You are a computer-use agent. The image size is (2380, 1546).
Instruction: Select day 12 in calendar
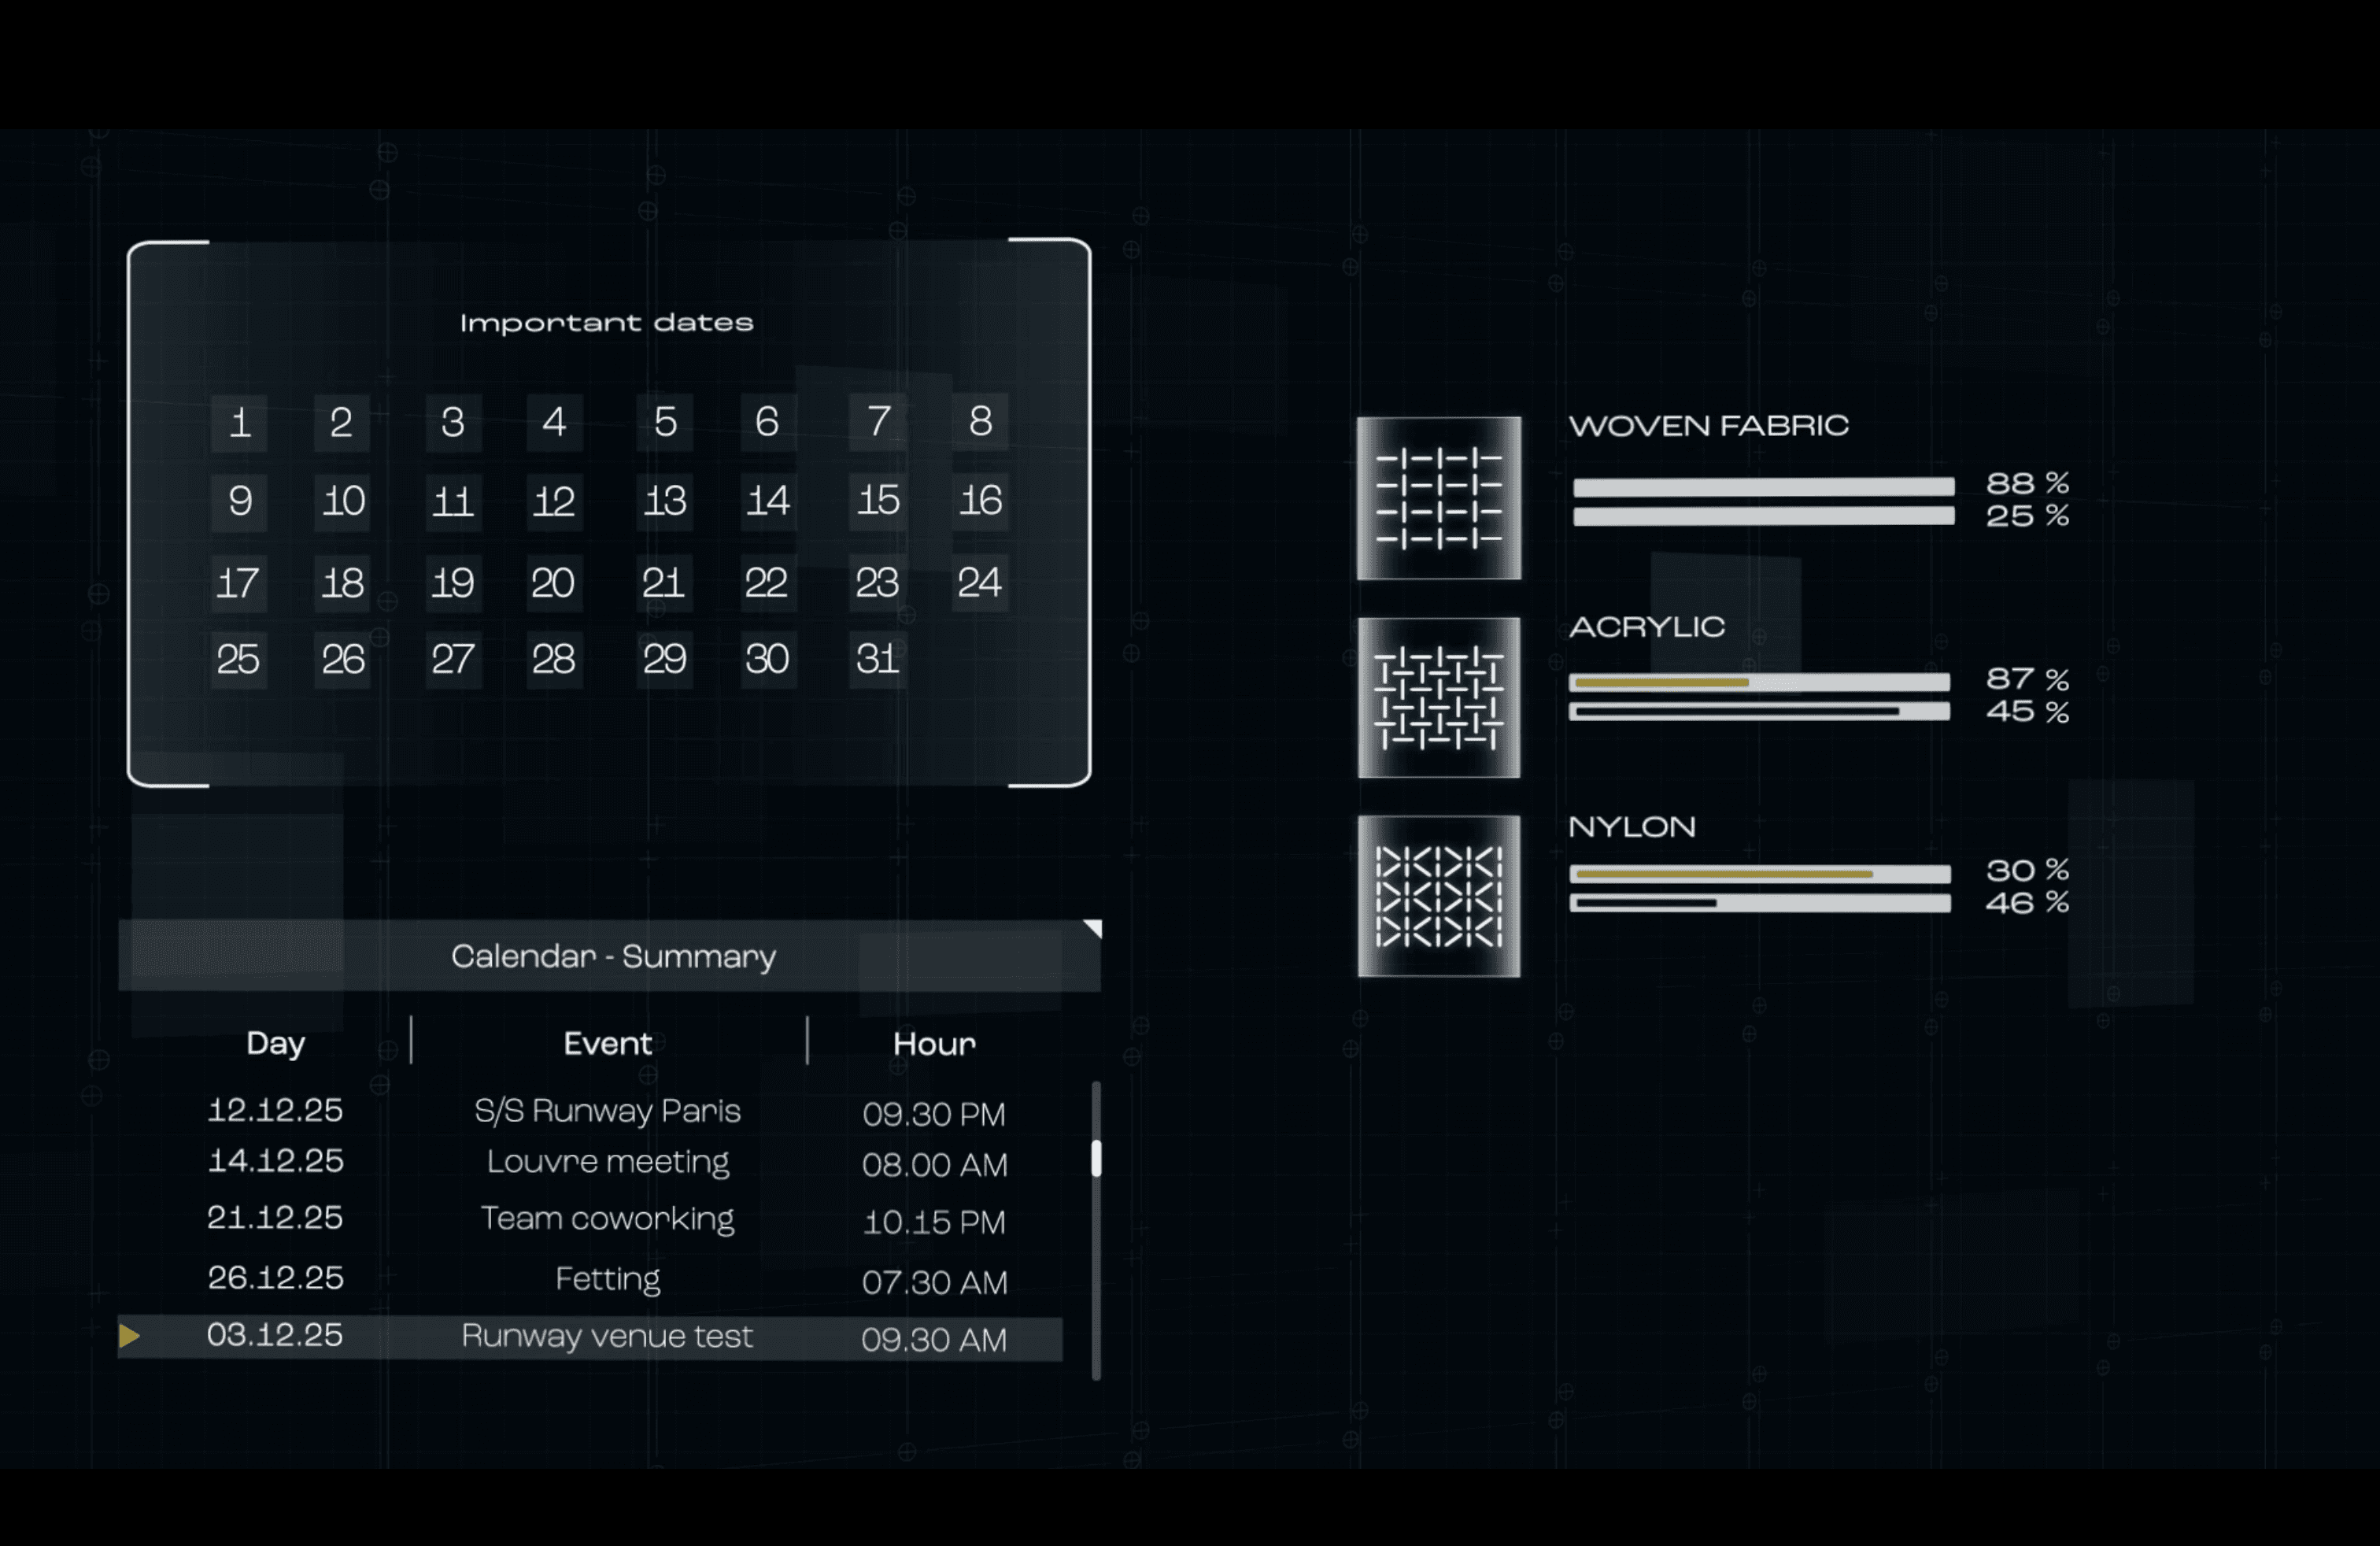point(553,501)
